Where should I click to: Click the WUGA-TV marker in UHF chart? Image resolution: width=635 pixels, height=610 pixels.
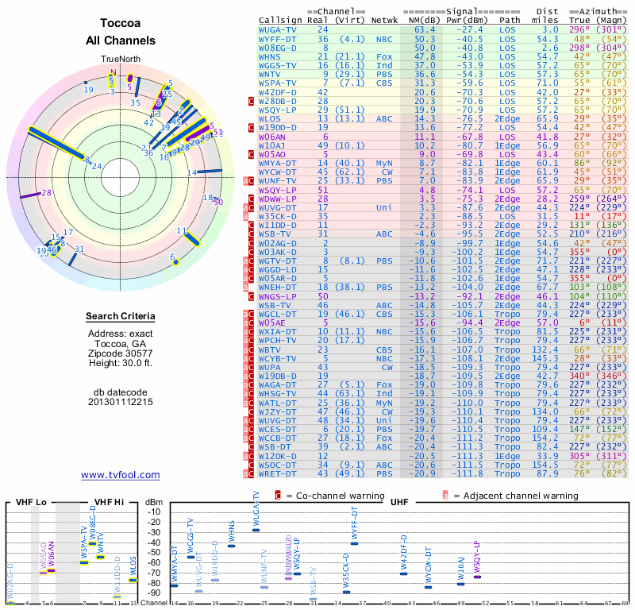[256, 530]
